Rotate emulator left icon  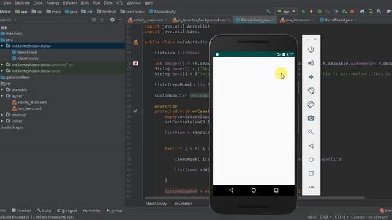point(311,91)
